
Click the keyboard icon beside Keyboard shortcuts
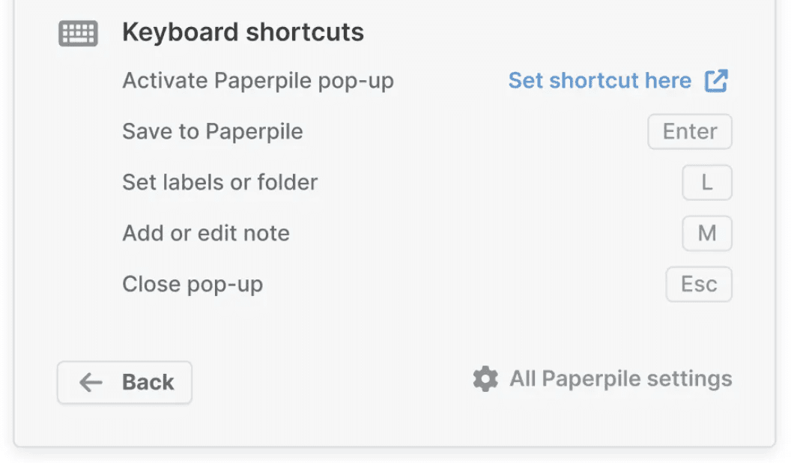[x=78, y=34]
